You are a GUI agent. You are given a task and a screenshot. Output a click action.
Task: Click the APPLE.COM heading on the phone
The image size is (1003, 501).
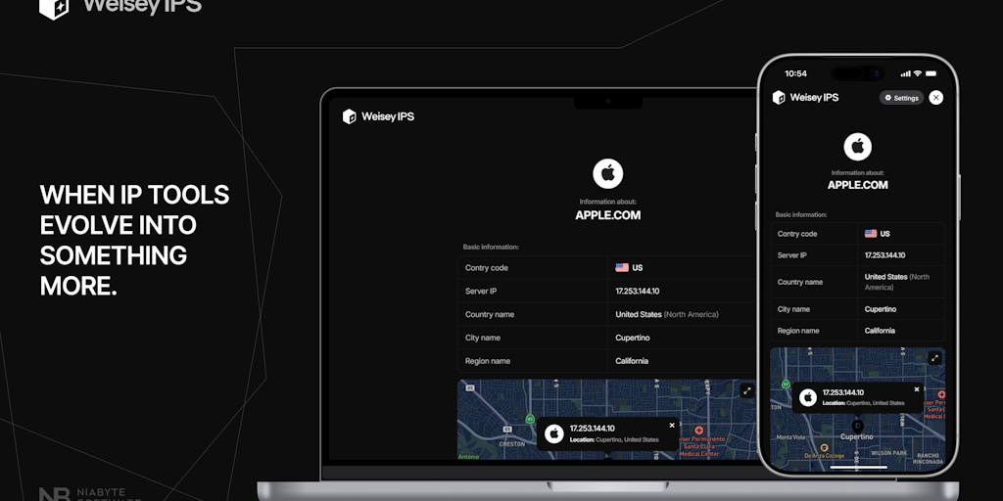click(858, 185)
